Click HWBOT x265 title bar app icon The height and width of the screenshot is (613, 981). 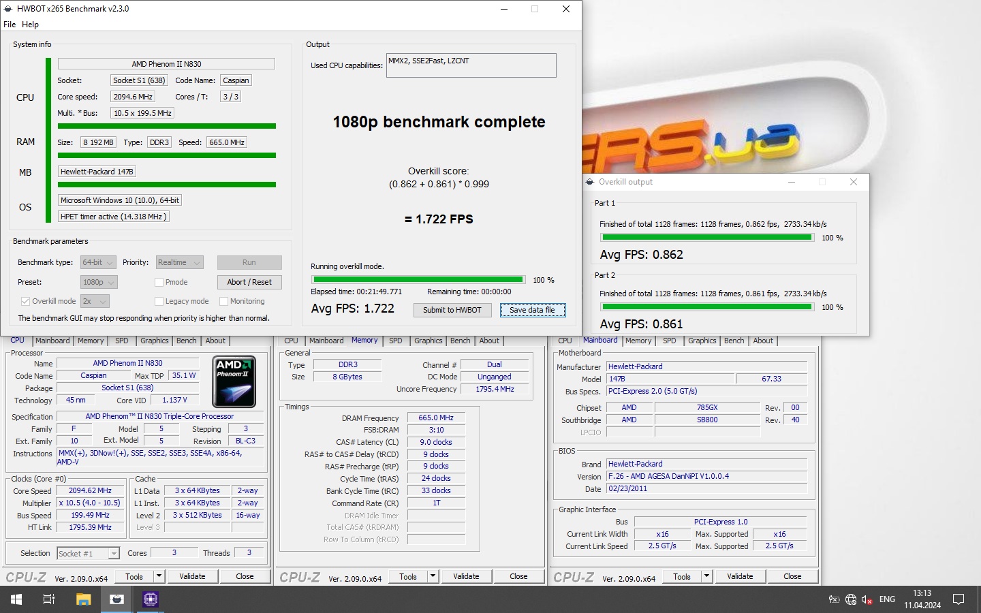click(x=8, y=9)
